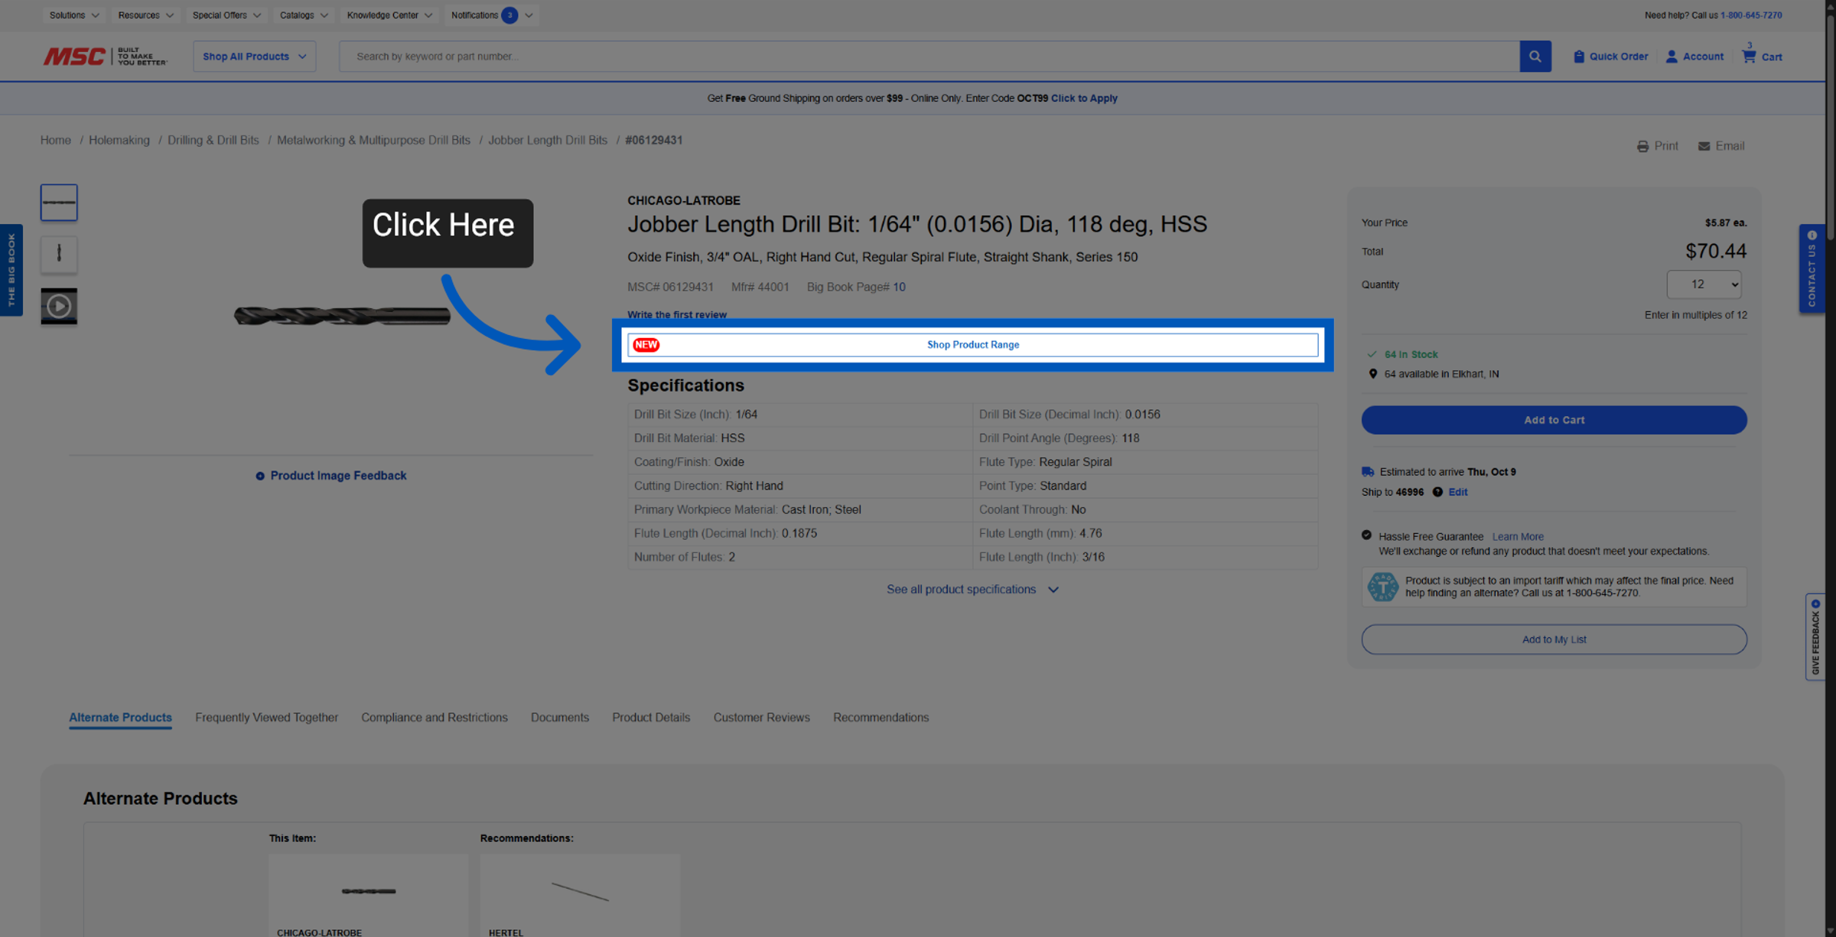Open Product Image Feedback link
Screen dimensions: 1836x937
(x=331, y=476)
